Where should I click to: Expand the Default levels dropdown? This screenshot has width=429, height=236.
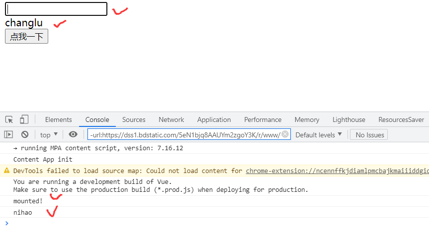coord(319,135)
